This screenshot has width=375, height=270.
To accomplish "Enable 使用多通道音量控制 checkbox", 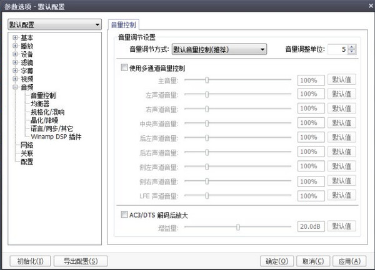I will point(124,67).
